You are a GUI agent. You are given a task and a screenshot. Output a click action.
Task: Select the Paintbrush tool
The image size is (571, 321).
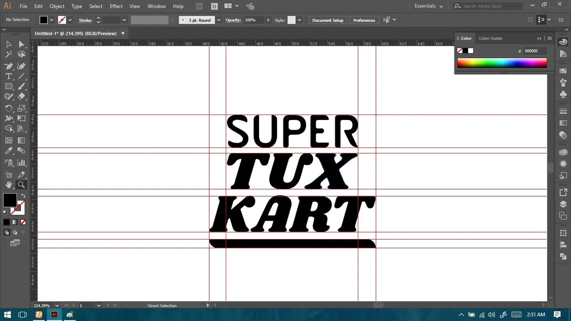(x=21, y=86)
